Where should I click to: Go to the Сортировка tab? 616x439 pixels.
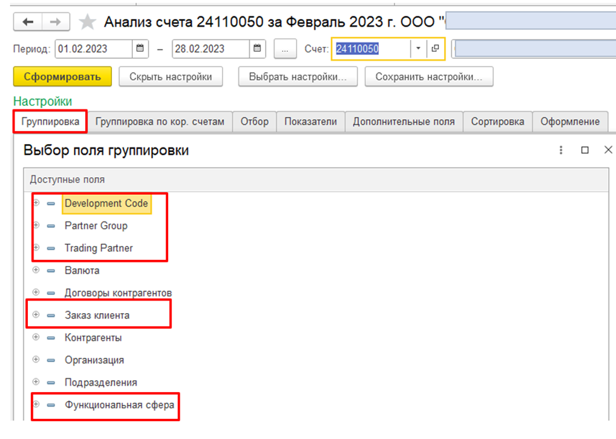tap(497, 121)
